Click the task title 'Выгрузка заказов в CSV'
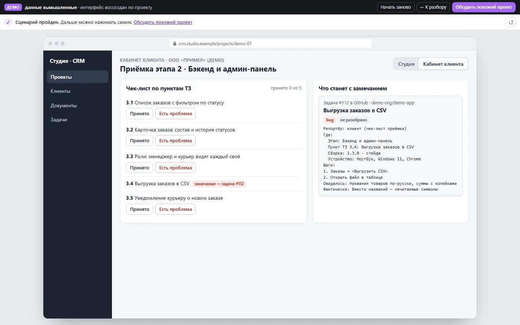 coord(355,110)
